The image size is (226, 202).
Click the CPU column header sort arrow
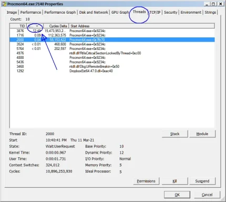click(37, 26)
